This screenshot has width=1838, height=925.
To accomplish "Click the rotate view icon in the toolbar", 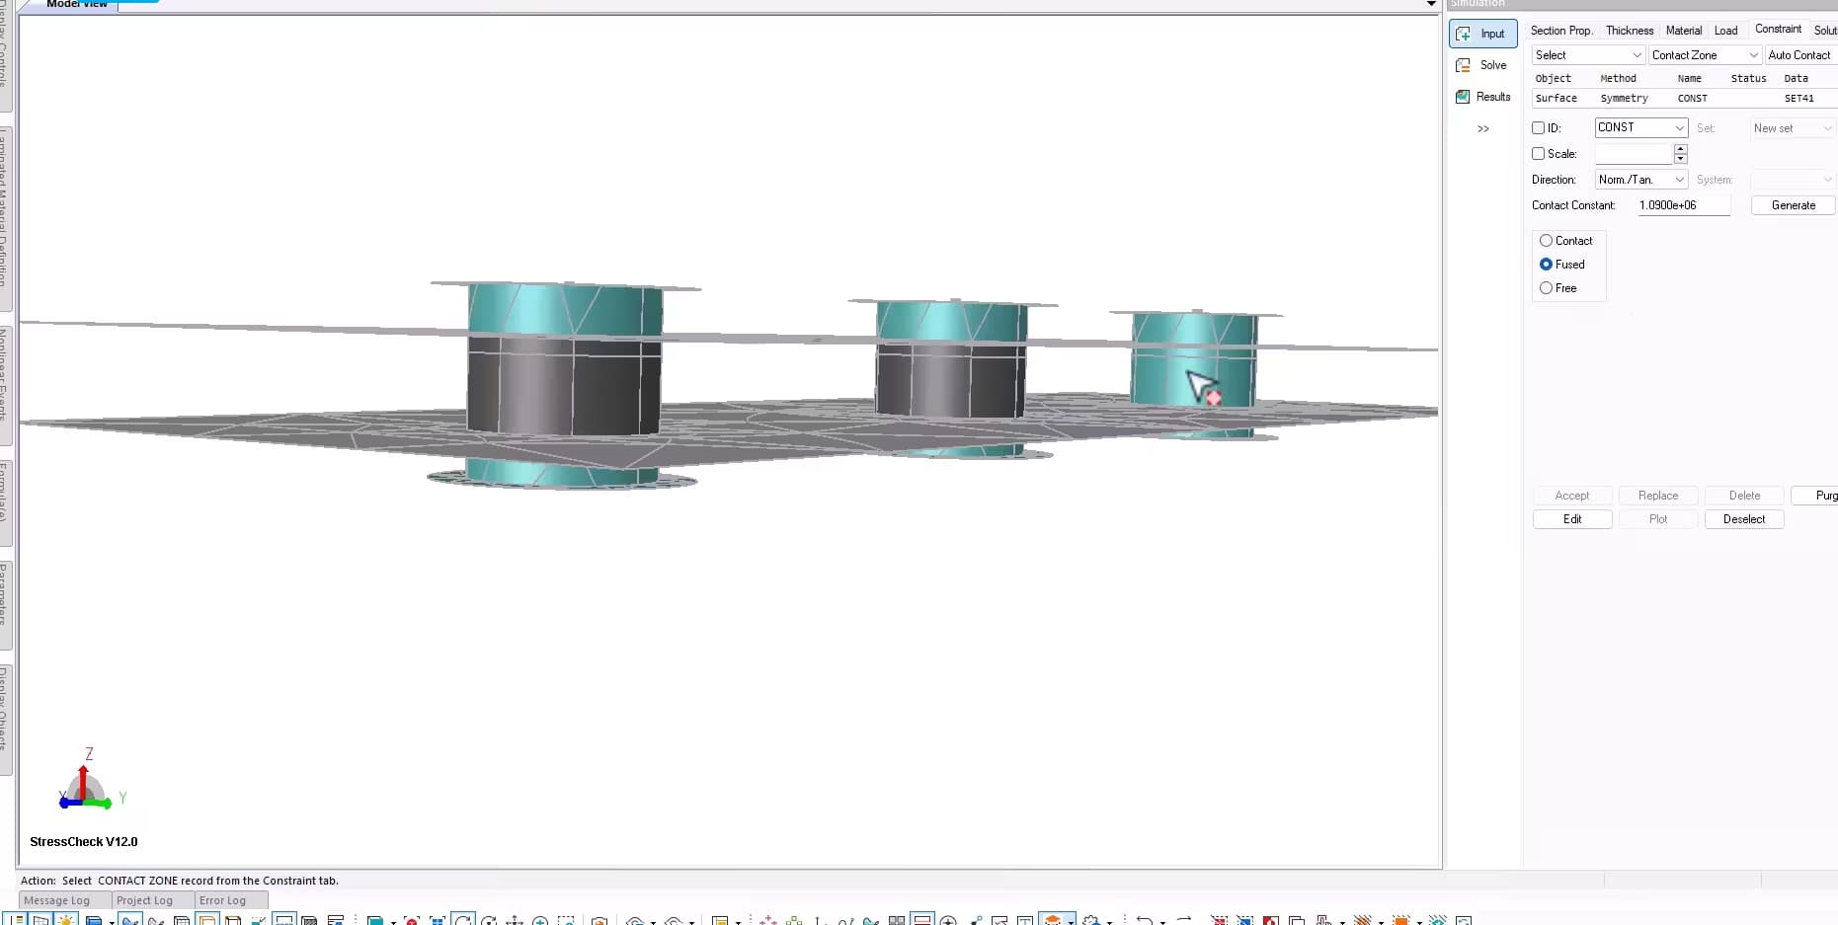I will 462,919.
